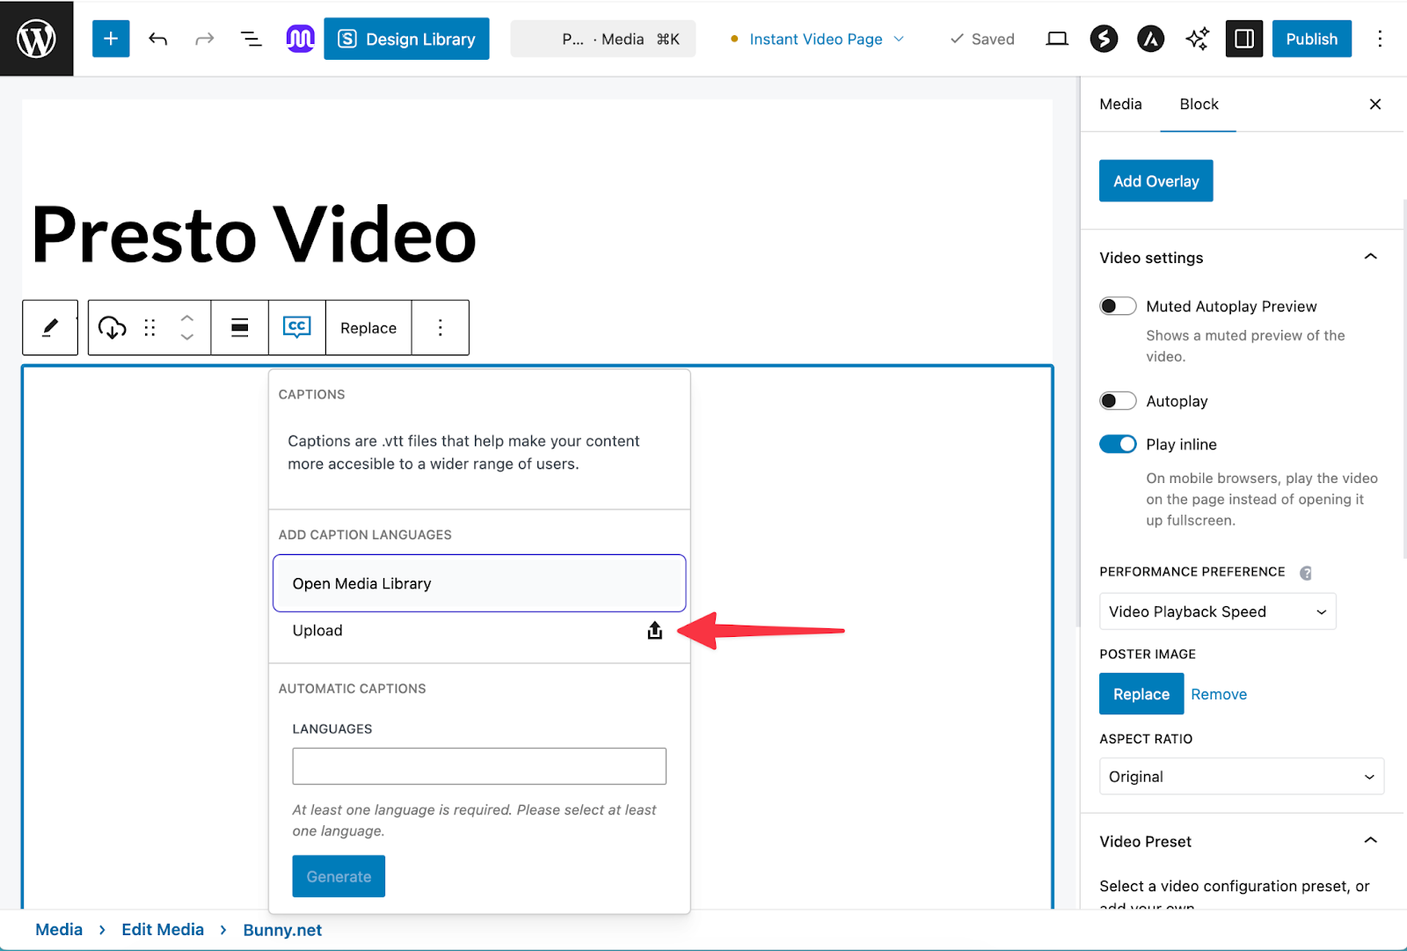Collapse the Video settings section
The image size is (1407, 951).
tap(1369, 257)
